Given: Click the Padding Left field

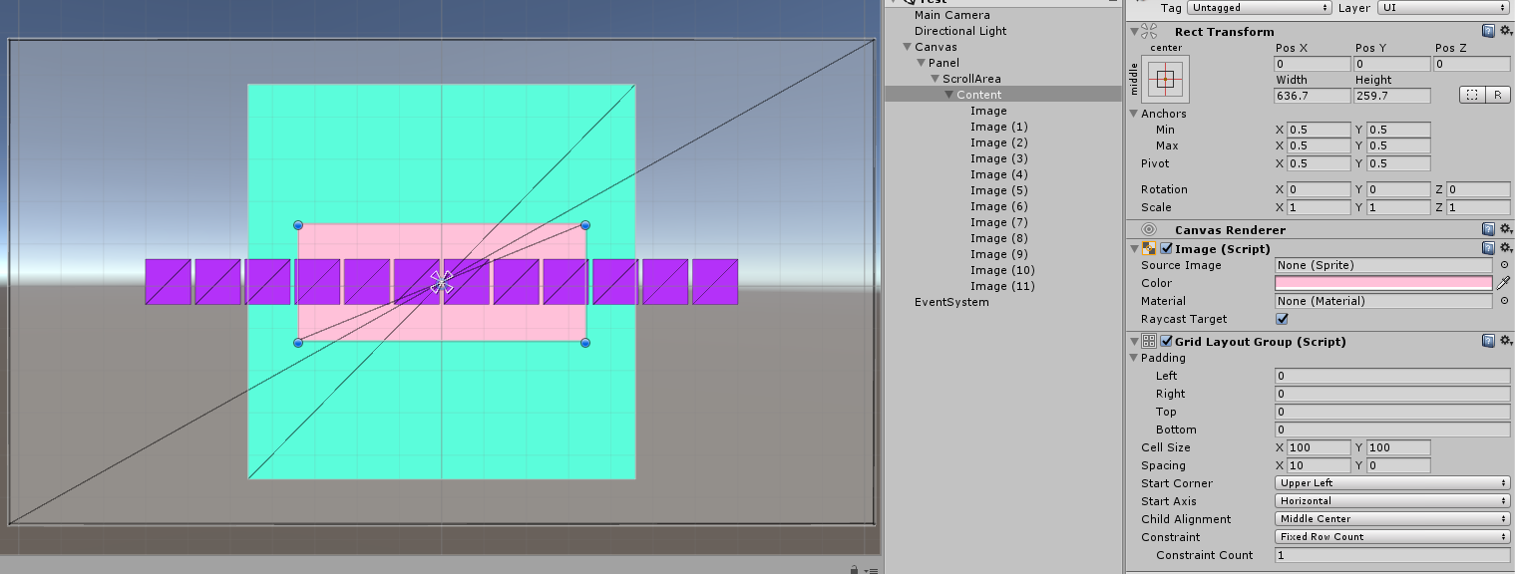Looking at the screenshot, I should coord(1392,376).
